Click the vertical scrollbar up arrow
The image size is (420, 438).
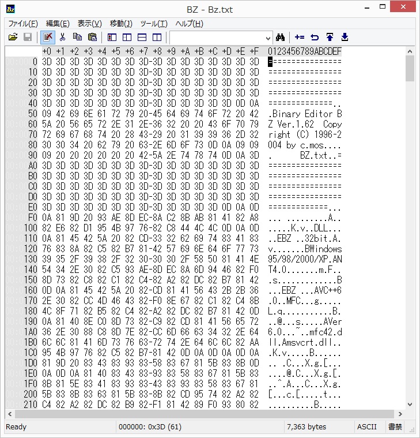[x=410, y=51]
